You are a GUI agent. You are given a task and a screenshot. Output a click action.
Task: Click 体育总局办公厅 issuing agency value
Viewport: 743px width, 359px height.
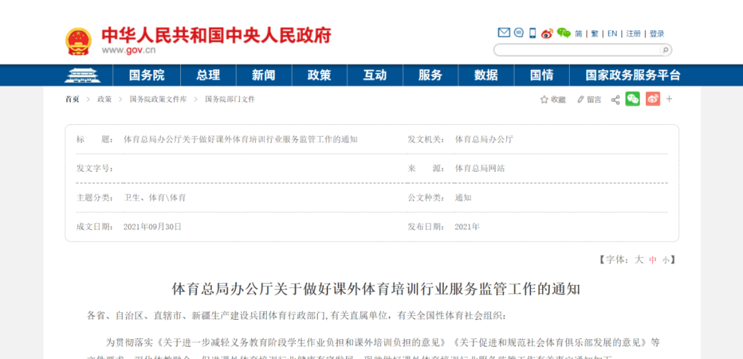pyautogui.click(x=484, y=139)
